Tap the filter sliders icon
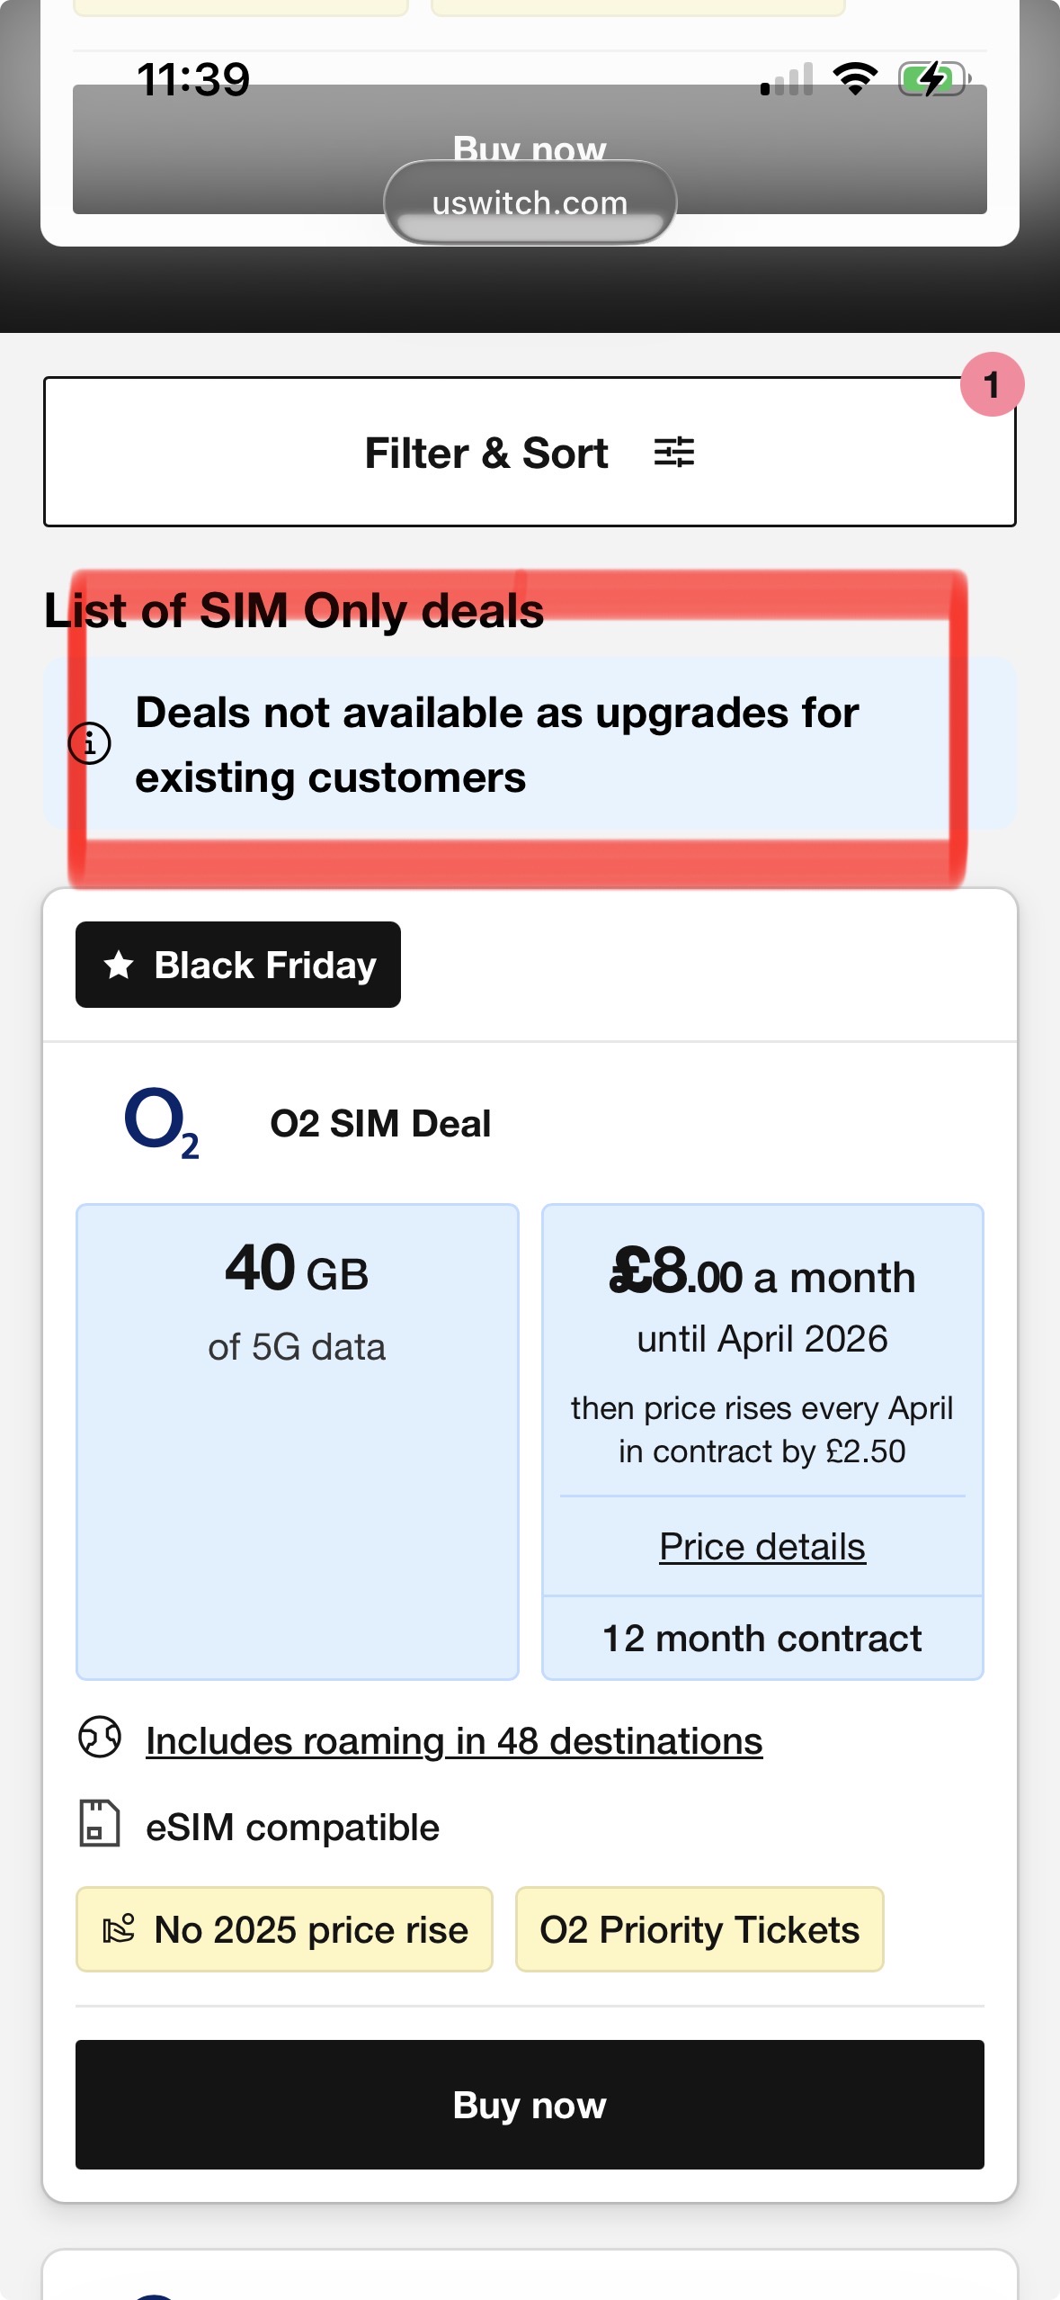The width and height of the screenshot is (1060, 2300). click(x=673, y=452)
